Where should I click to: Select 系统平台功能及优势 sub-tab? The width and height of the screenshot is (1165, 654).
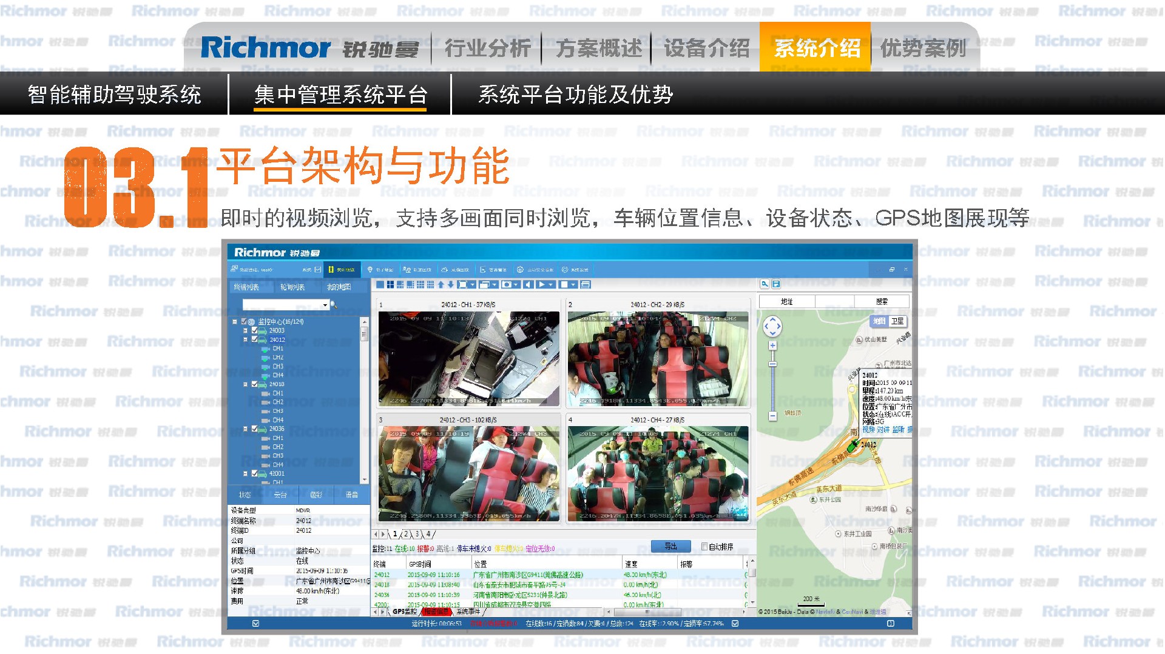click(575, 94)
